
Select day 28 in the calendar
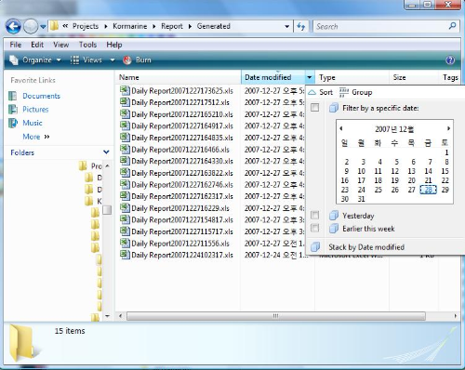coord(428,190)
